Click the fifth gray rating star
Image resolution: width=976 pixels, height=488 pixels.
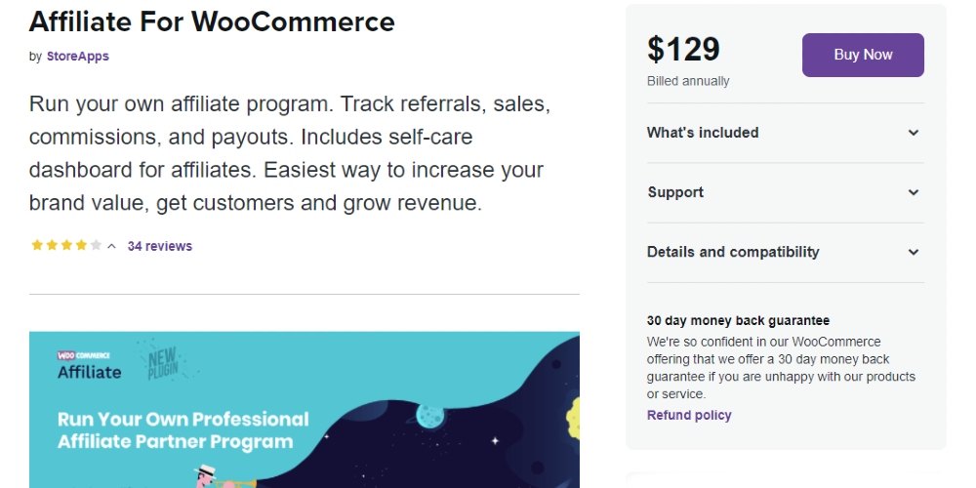click(x=96, y=245)
